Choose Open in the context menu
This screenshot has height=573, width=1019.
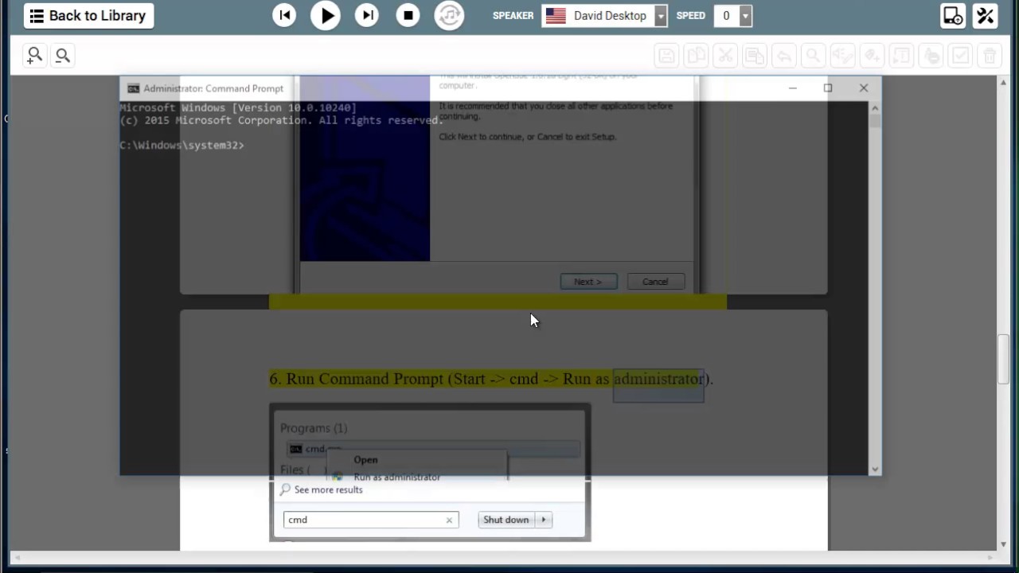(365, 459)
